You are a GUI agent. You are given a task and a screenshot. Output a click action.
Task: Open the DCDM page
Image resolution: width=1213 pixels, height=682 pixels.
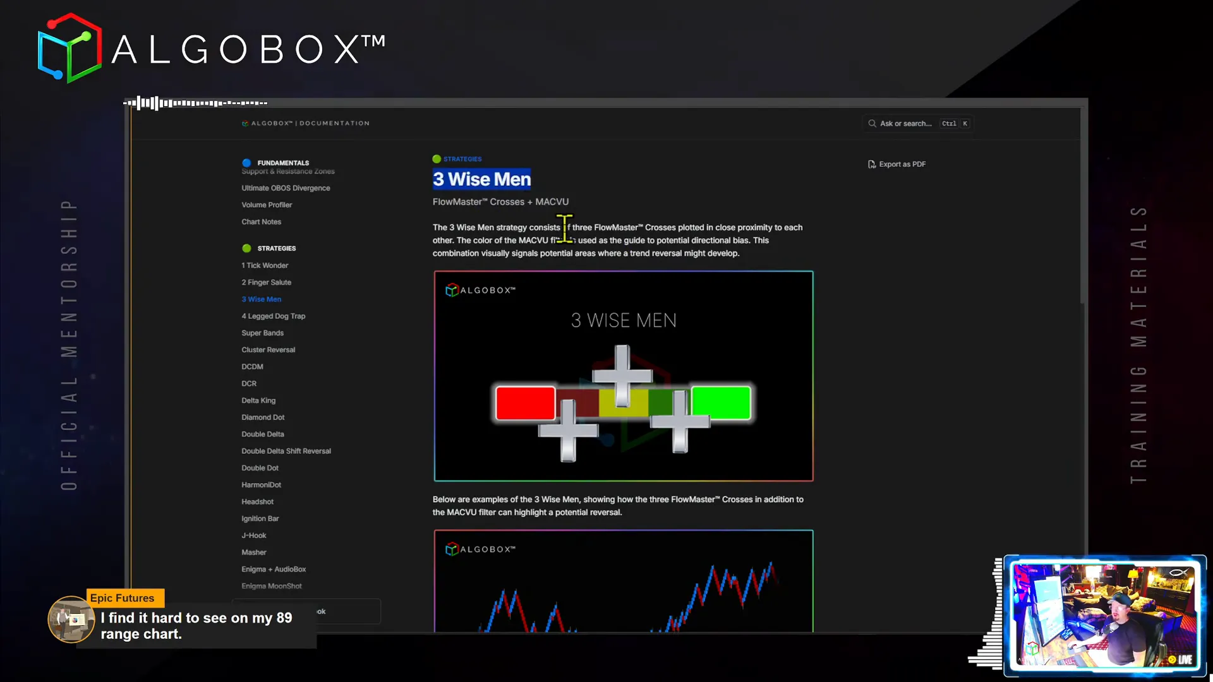pyautogui.click(x=253, y=367)
